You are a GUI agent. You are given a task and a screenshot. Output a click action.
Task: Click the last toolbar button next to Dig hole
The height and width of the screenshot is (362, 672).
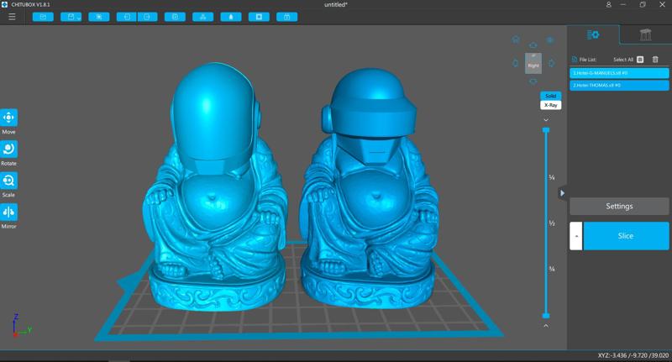(x=286, y=17)
